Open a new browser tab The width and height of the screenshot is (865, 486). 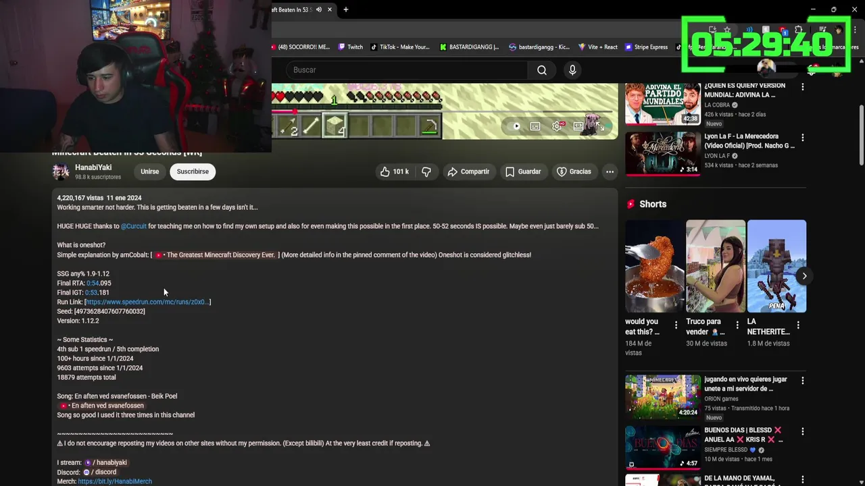[345, 9]
